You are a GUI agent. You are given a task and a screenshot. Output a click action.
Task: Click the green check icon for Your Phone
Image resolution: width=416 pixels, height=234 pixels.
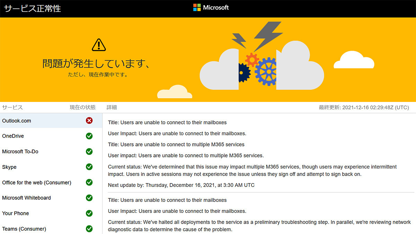click(x=89, y=213)
